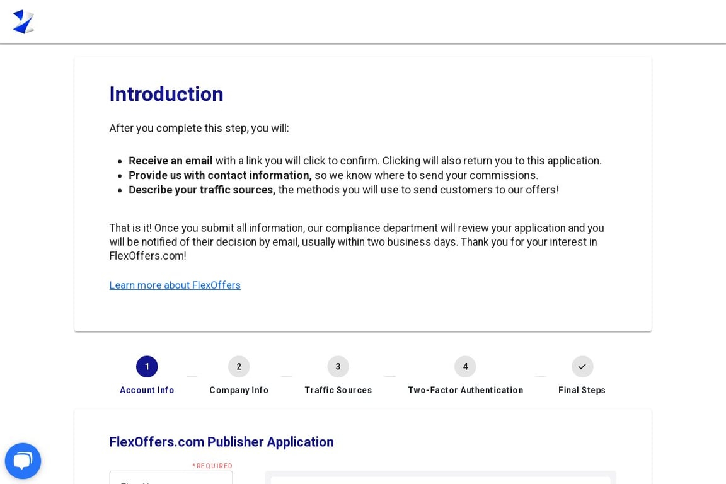Click the red REQUIRED label

point(212,466)
